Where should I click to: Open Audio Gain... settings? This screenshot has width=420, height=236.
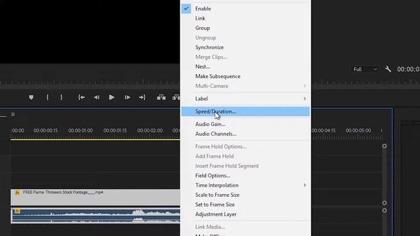coord(245,124)
